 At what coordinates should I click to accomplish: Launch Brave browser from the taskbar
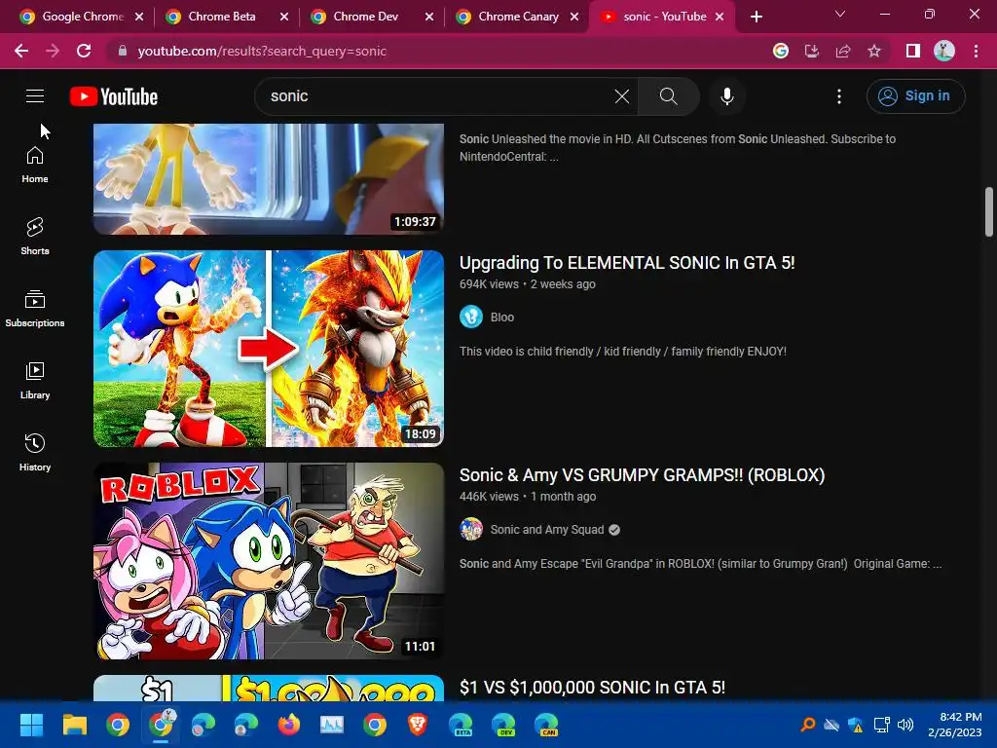[x=417, y=725]
